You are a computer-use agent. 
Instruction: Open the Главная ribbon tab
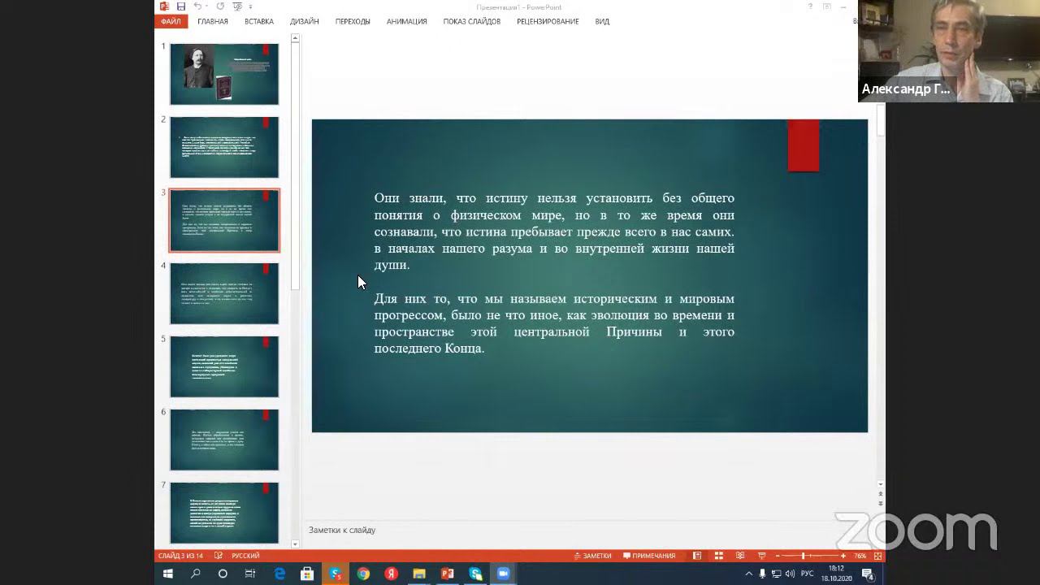[213, 22]
